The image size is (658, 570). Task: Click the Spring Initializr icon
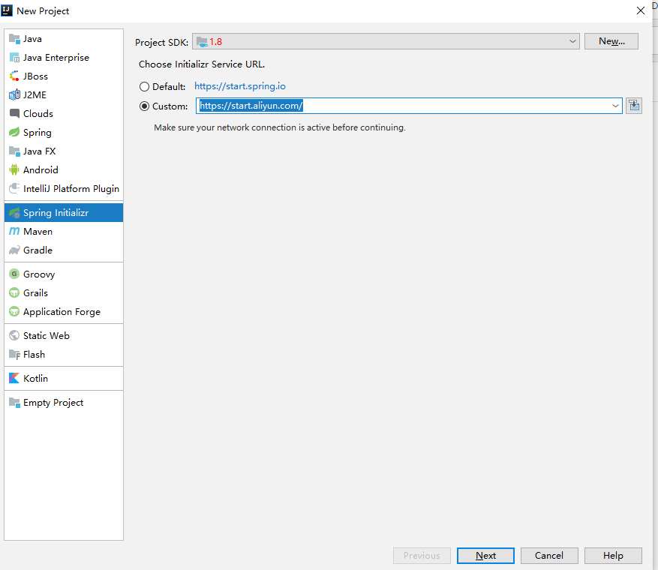[x=14, y=213]
